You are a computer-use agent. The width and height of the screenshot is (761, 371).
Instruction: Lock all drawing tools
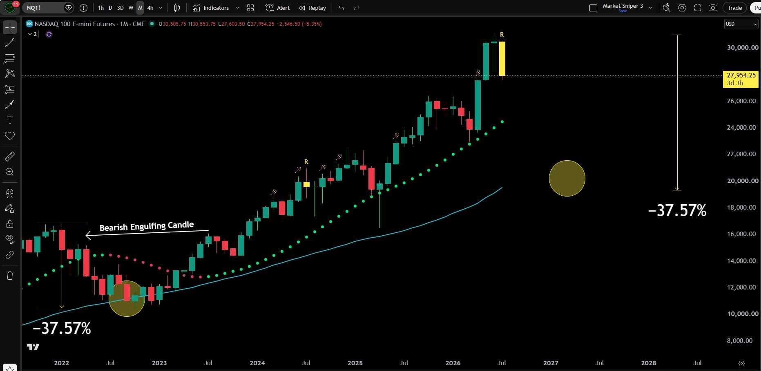pos(10,224)
